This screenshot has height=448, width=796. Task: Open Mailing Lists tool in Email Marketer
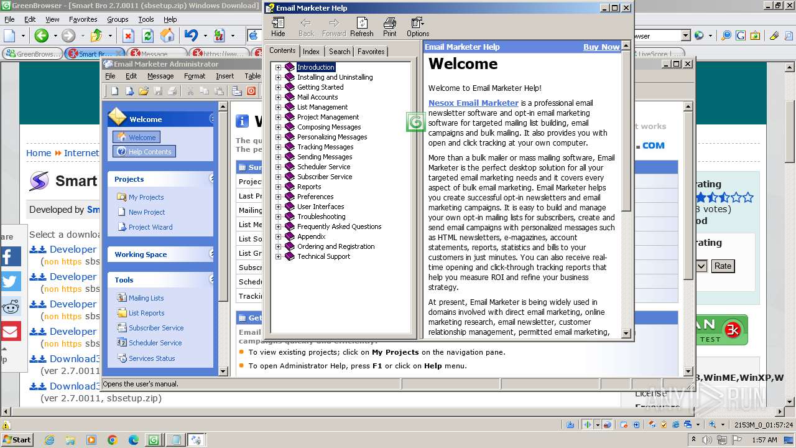[x=146, y=298]
